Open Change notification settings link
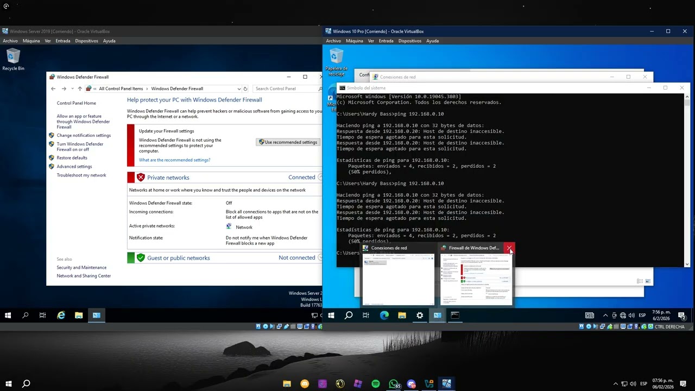Viewport: 695px width, 391px height. pos(84,136)
